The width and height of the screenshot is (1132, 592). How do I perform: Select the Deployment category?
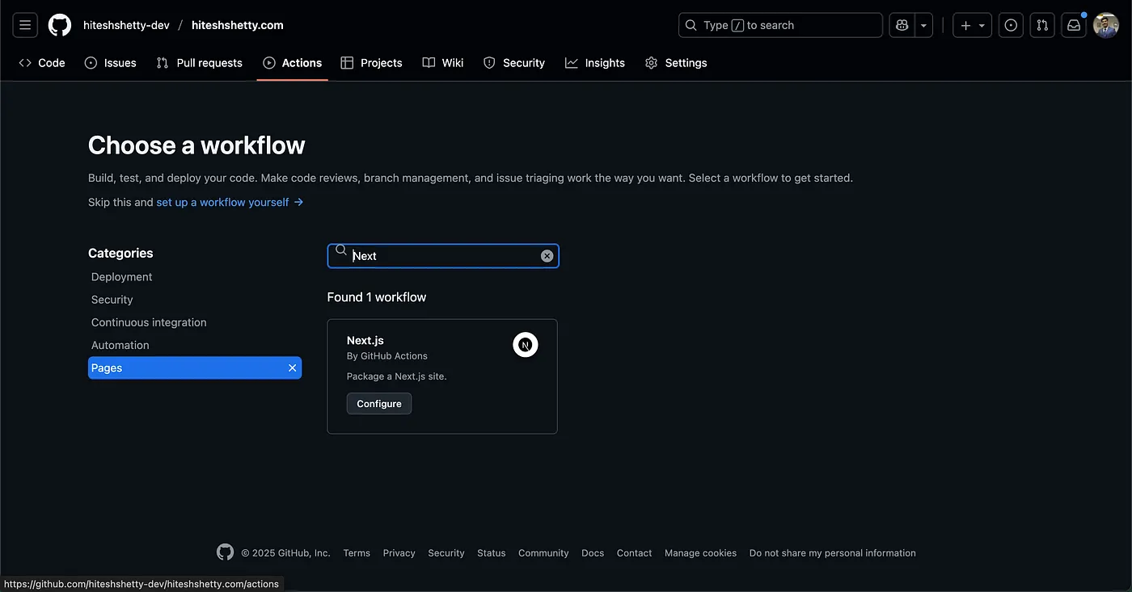[x=122, y=277]
